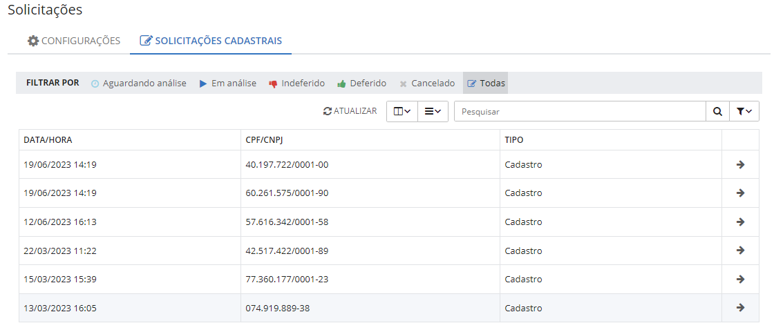774x332 pixels.
Task: Show Todas requests filter
Action: pos(486,84)
